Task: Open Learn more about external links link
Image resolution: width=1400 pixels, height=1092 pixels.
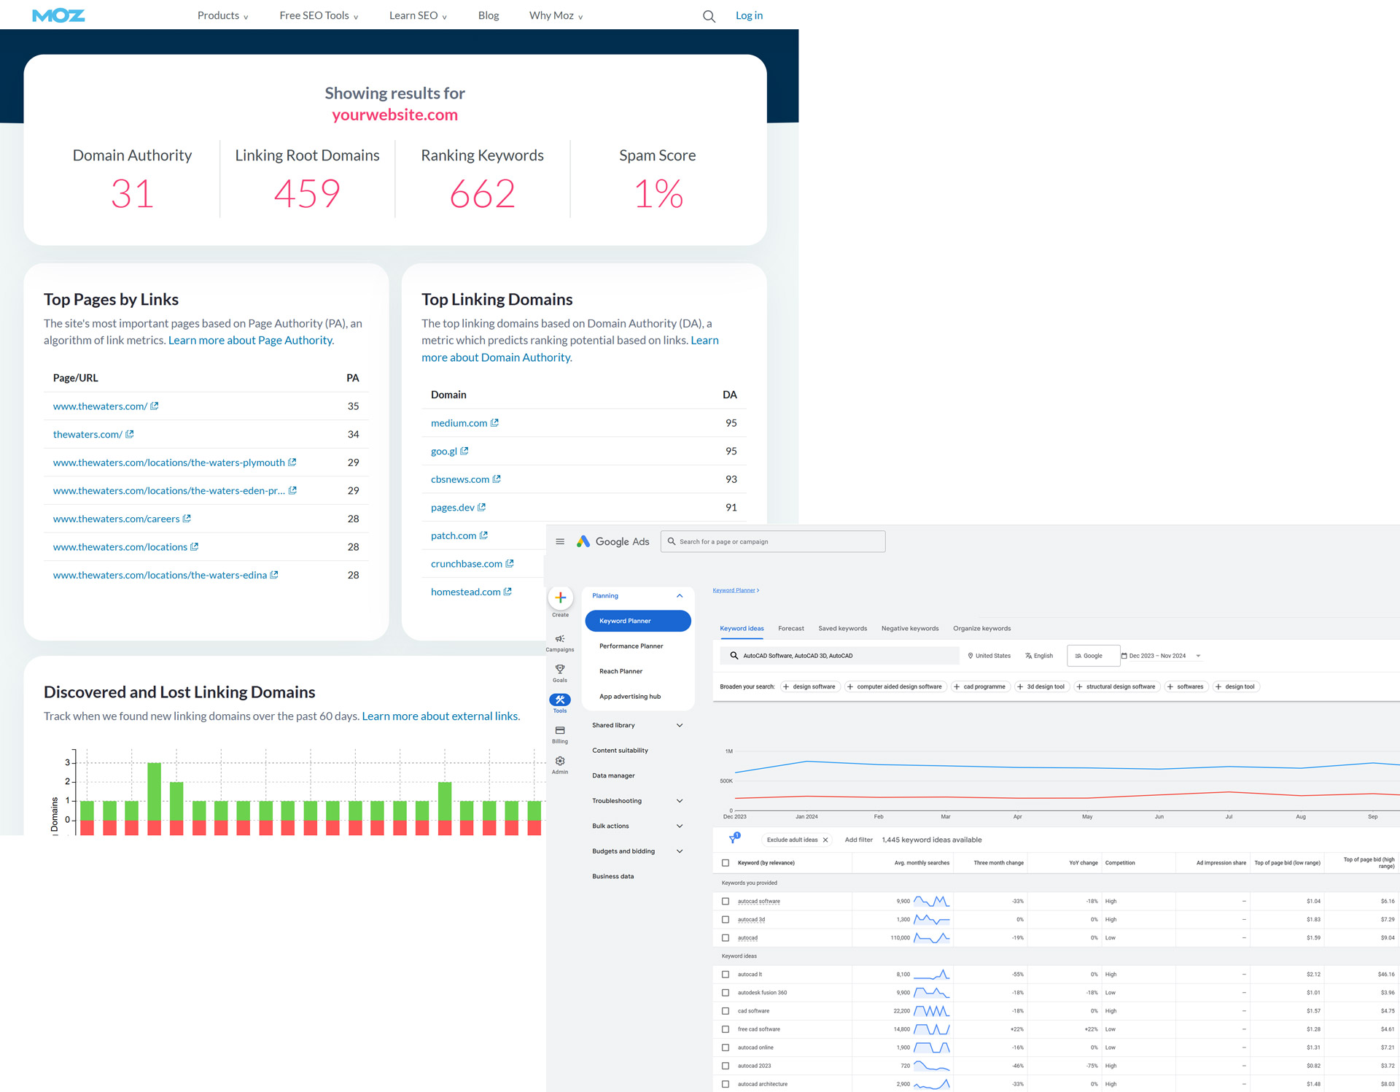Action: pyautogui.click(x=441, y=716)
